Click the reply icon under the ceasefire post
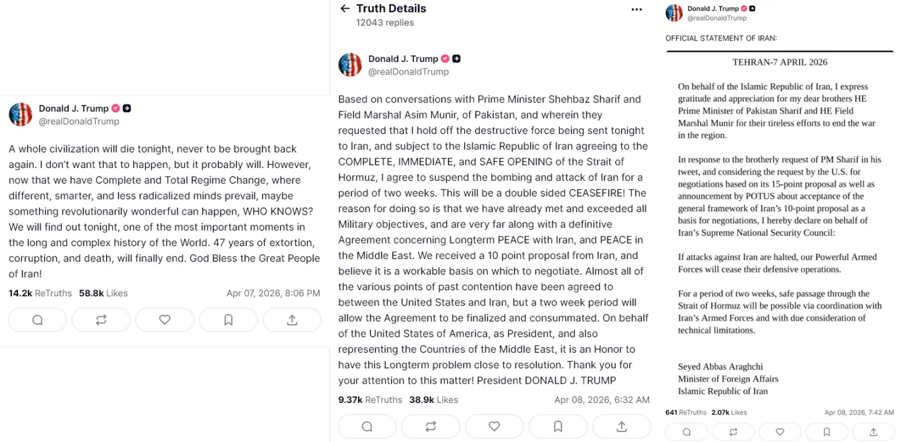Screen dimensions: 901x442 coord(367,427)
